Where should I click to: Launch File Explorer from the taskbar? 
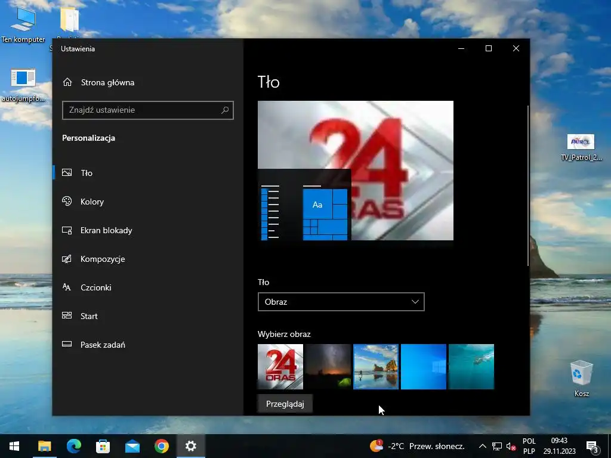click(44, 446)
